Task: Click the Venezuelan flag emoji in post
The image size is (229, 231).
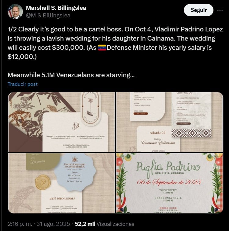Action: click(102, 48)
